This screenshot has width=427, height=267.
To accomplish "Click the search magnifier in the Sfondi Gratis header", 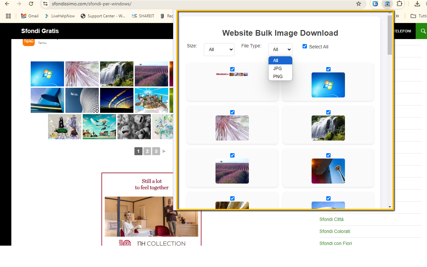I will (423, 31).
